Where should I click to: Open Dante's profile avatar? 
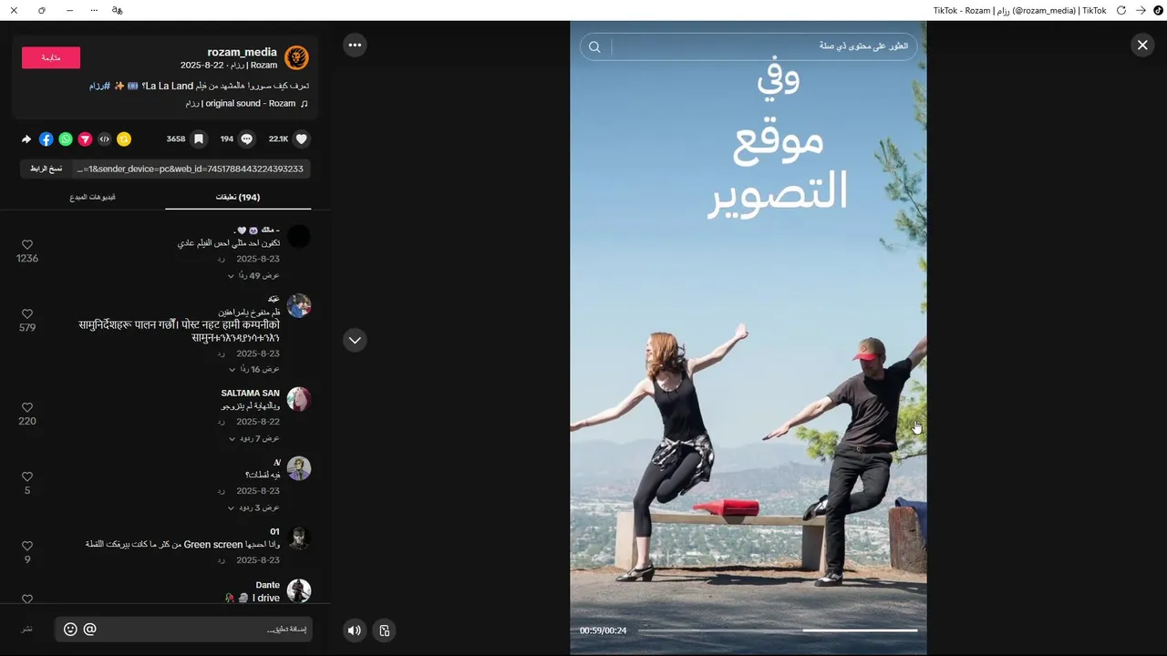[299, 590]
